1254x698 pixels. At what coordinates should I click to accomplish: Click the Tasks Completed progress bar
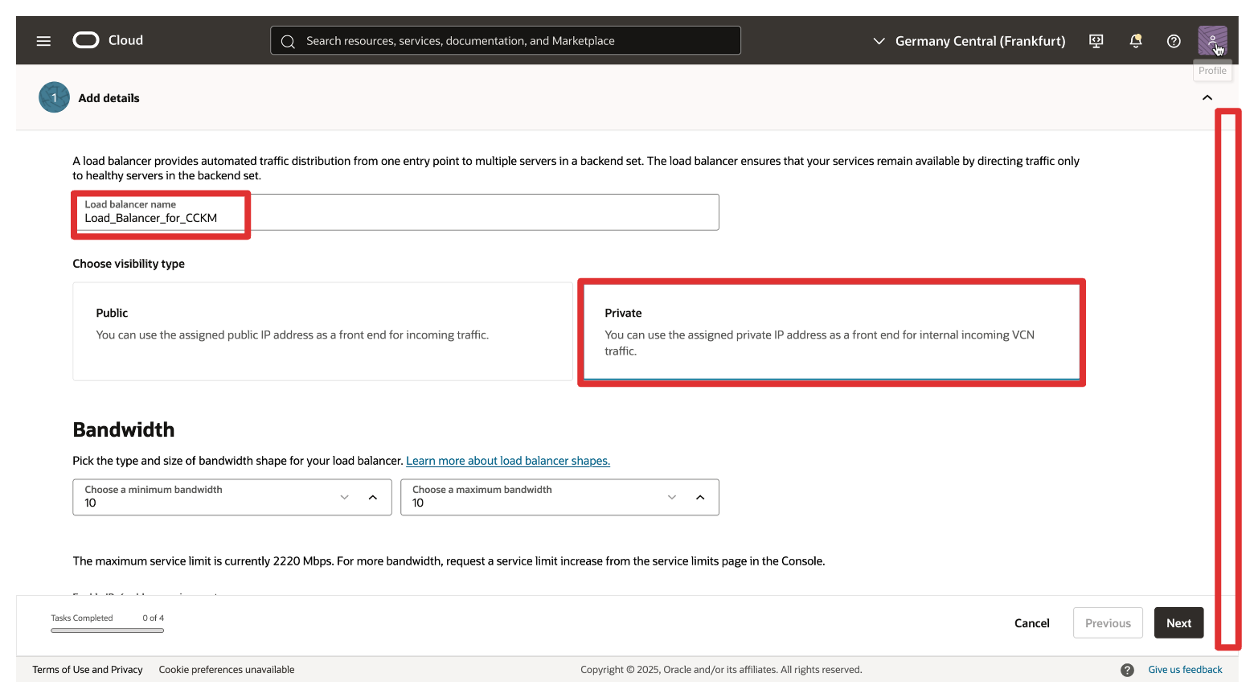[x=107, y=630]
